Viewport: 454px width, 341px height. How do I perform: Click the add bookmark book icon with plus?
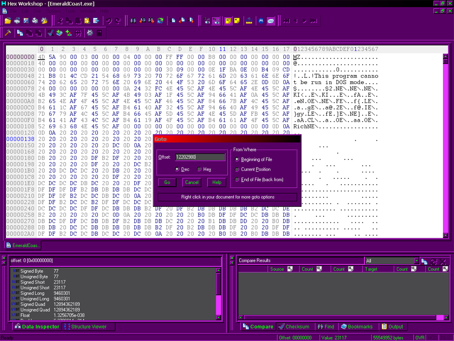click(60, 33)
